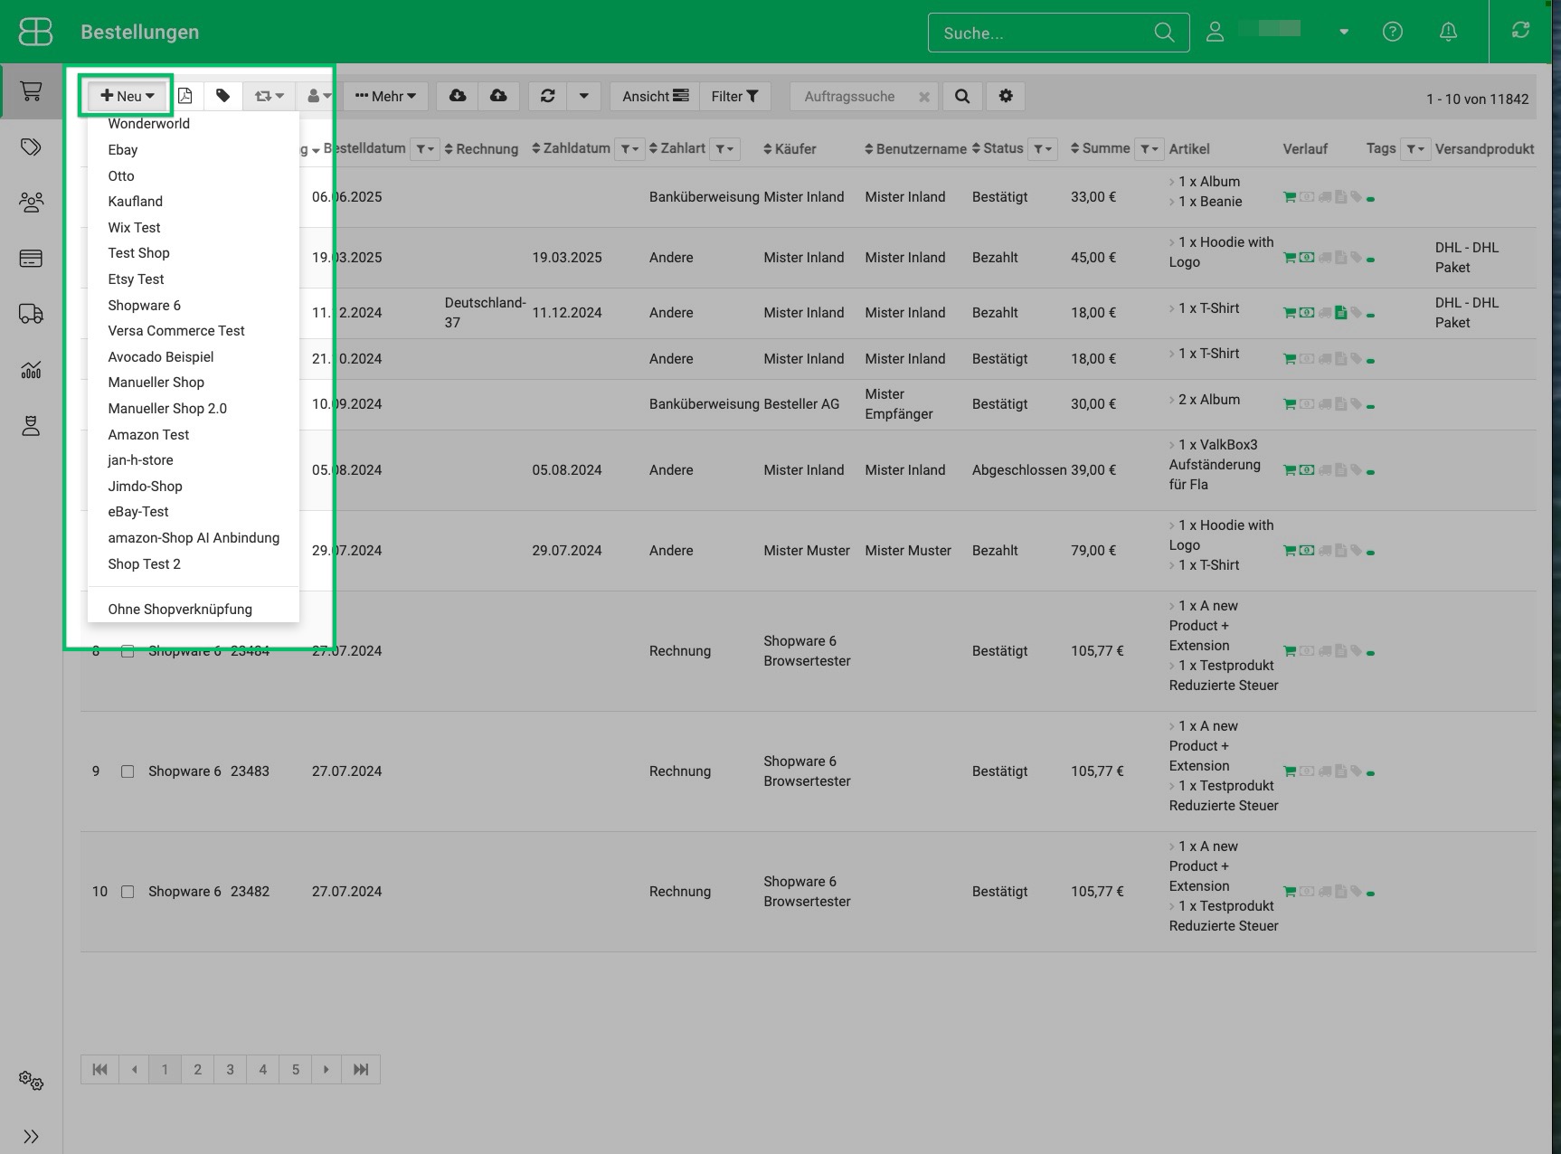Click the Billbee logo icon
The height and width of the screenshot is (1154, 1561).
[35, 32]
